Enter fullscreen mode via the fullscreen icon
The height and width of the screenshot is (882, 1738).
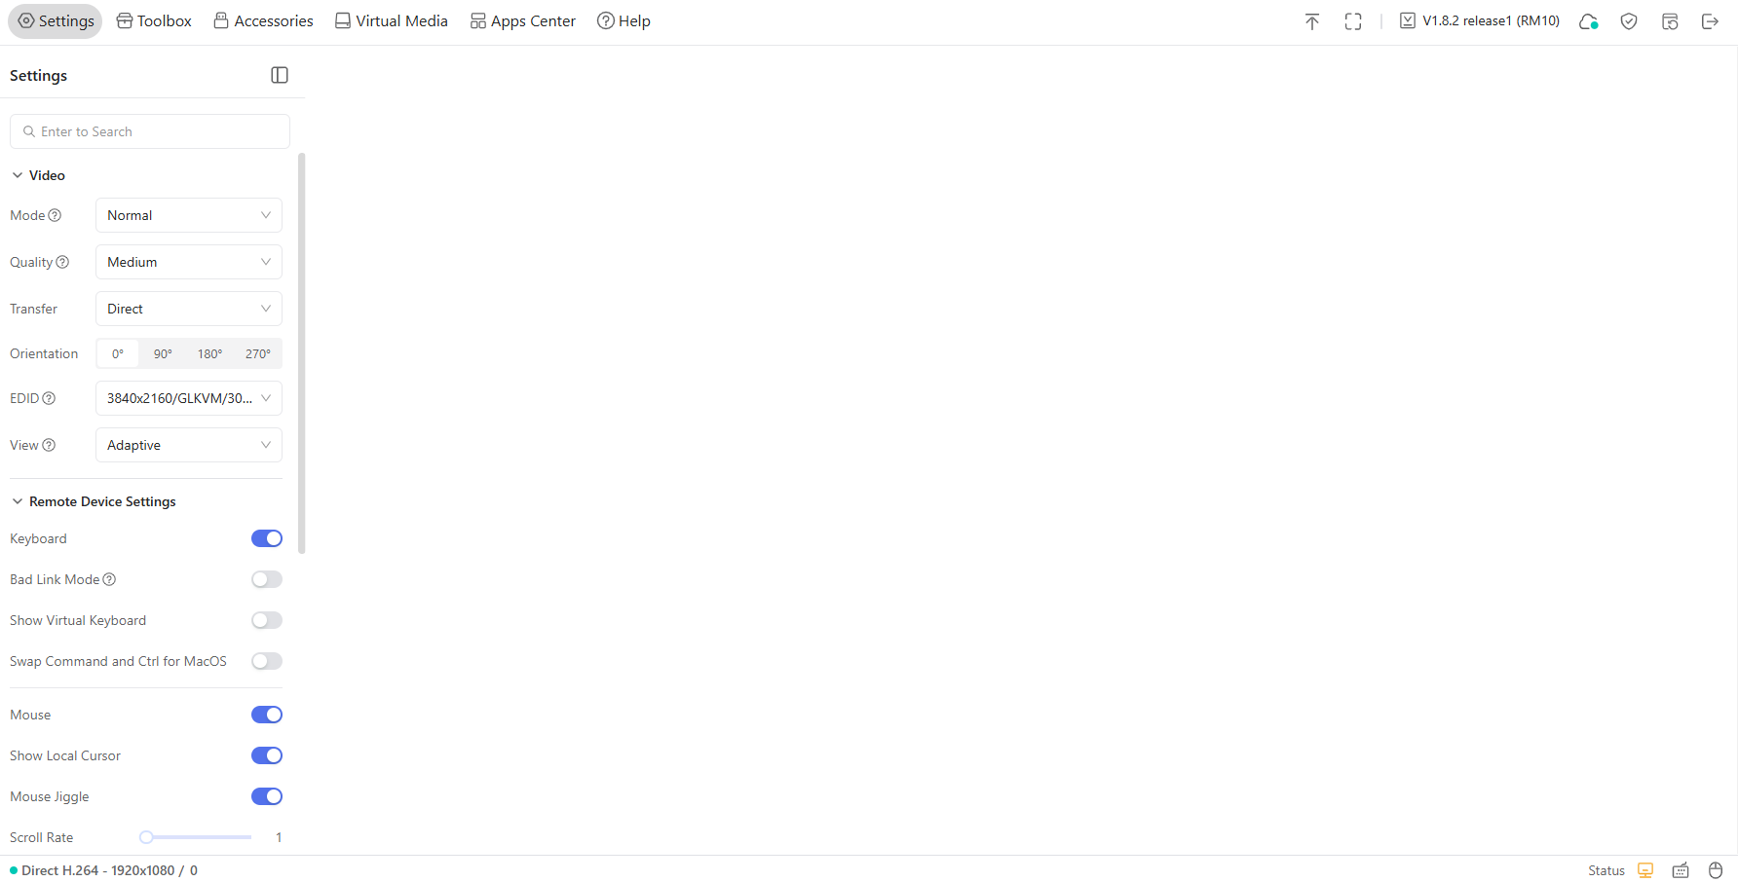pos(1353,20)
